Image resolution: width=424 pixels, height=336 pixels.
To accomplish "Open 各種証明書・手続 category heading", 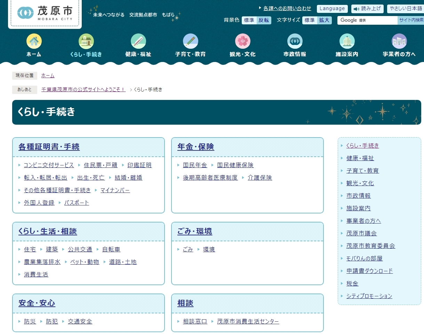I will pyautogui.click(x=49, y=147).
